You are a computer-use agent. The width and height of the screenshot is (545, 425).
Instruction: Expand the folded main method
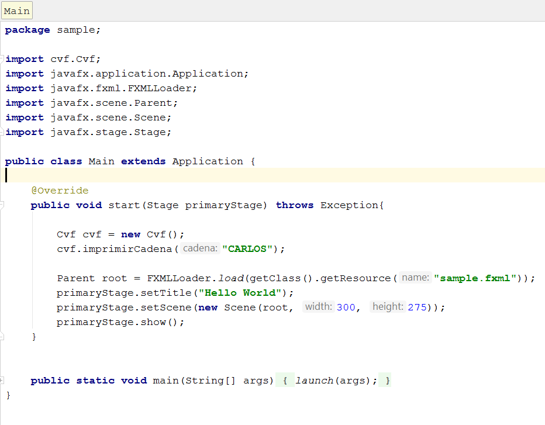(x=2, y=380)
